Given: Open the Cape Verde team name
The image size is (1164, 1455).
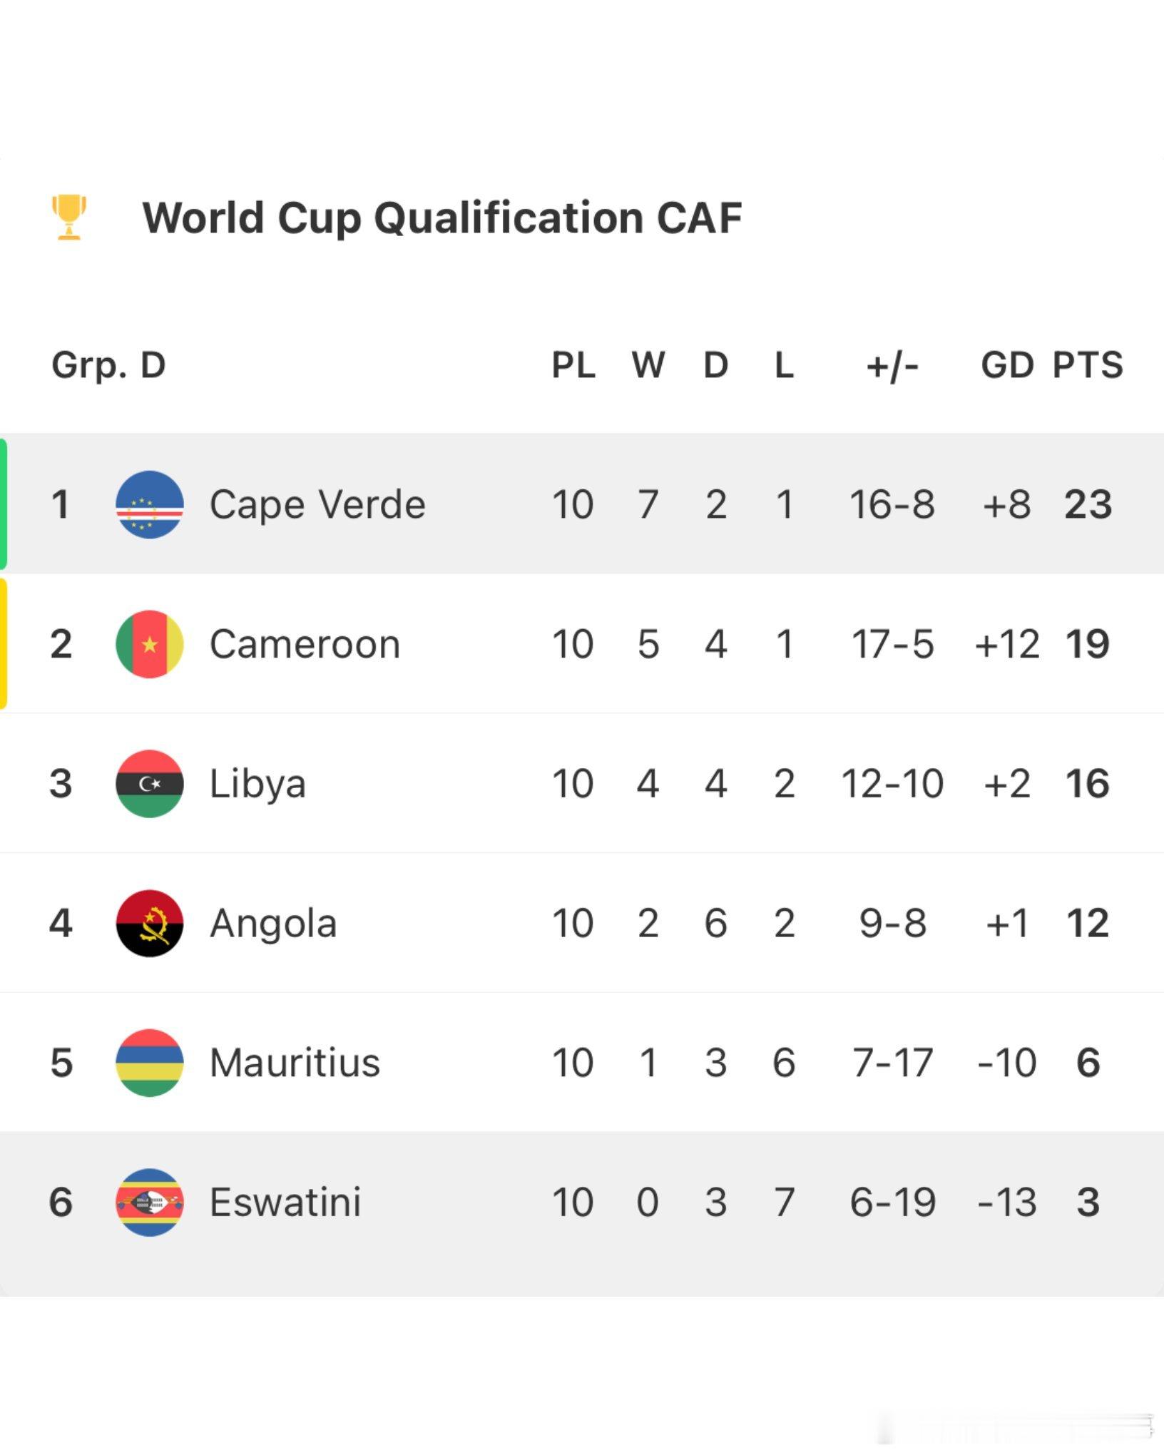Looking at the screenshot, I should pyautogui.click(x=317, y=504).
